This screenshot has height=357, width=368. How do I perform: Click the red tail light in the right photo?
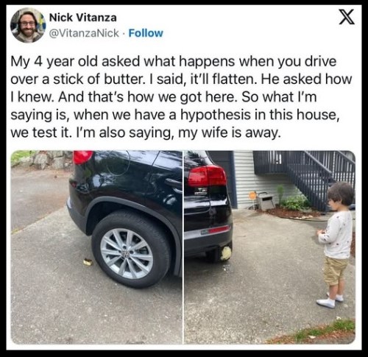point(207,176)
